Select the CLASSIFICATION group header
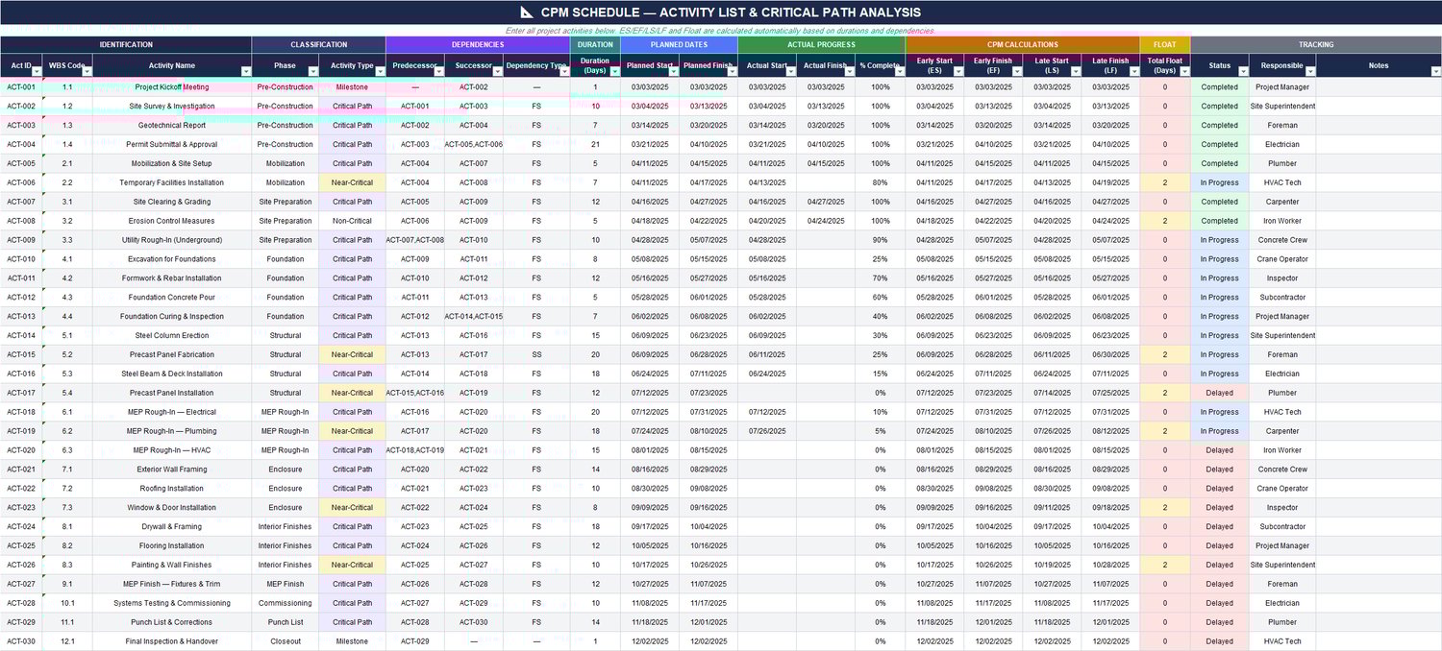 [x=319, y=44]
